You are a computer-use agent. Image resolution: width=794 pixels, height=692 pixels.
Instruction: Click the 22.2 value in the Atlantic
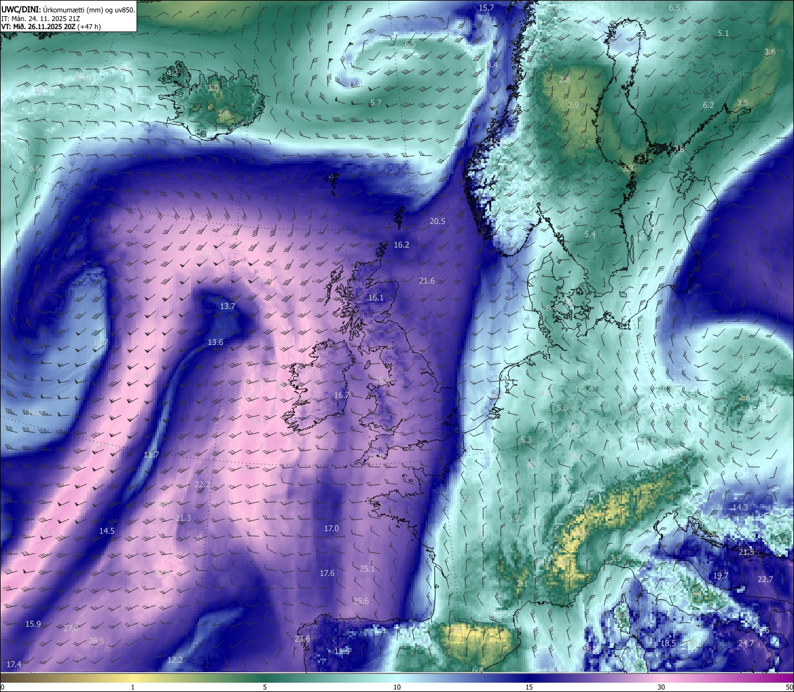pyautogui.click(x=202, y=485)
